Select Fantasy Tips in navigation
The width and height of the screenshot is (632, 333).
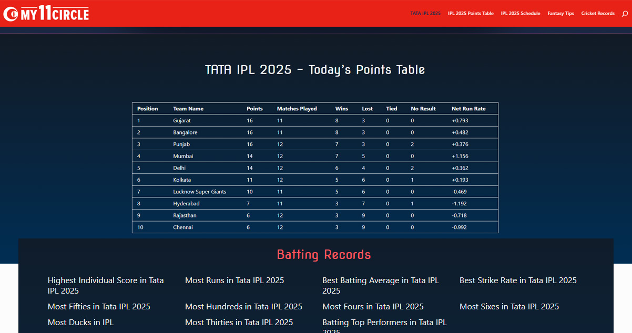[560, 14]
